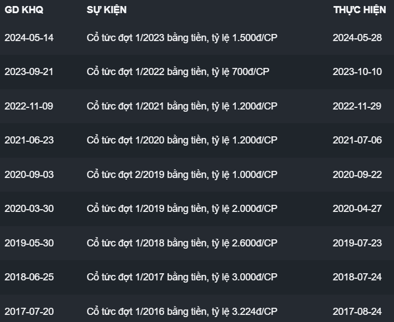Open the 1/2021 dividend event description
Screen dimensions: 394x322
point(182,106)
